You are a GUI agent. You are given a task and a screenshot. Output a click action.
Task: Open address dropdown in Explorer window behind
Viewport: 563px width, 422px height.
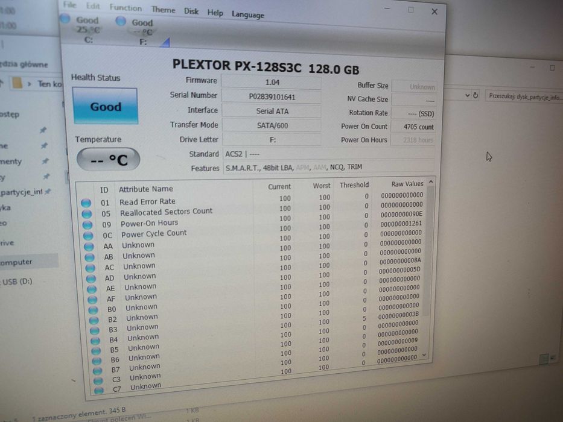point(467,95)
